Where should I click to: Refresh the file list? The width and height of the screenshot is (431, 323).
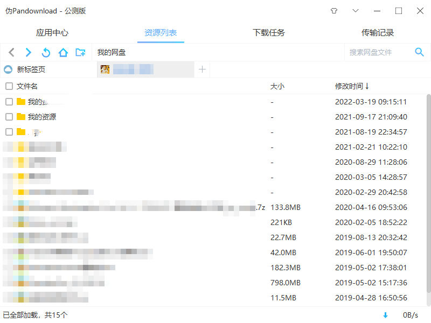[x=46, y=52]
